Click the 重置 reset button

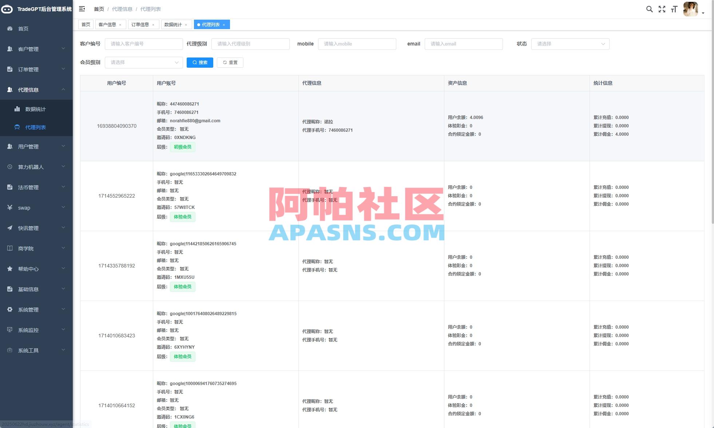pos(230,62)
